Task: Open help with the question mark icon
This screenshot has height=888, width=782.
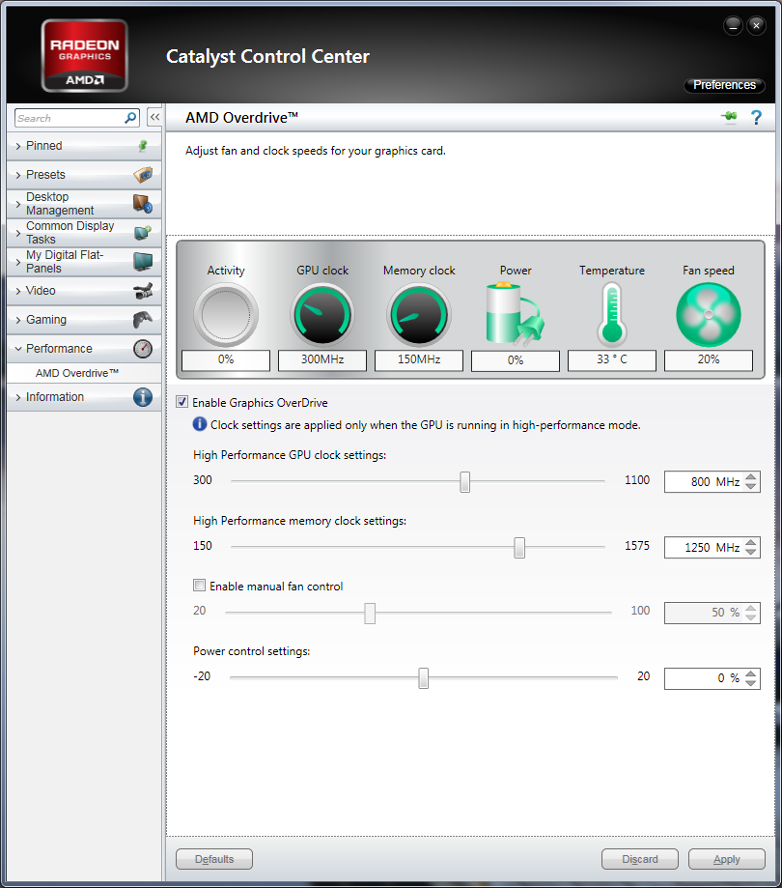Action: (x=756, y=117)
